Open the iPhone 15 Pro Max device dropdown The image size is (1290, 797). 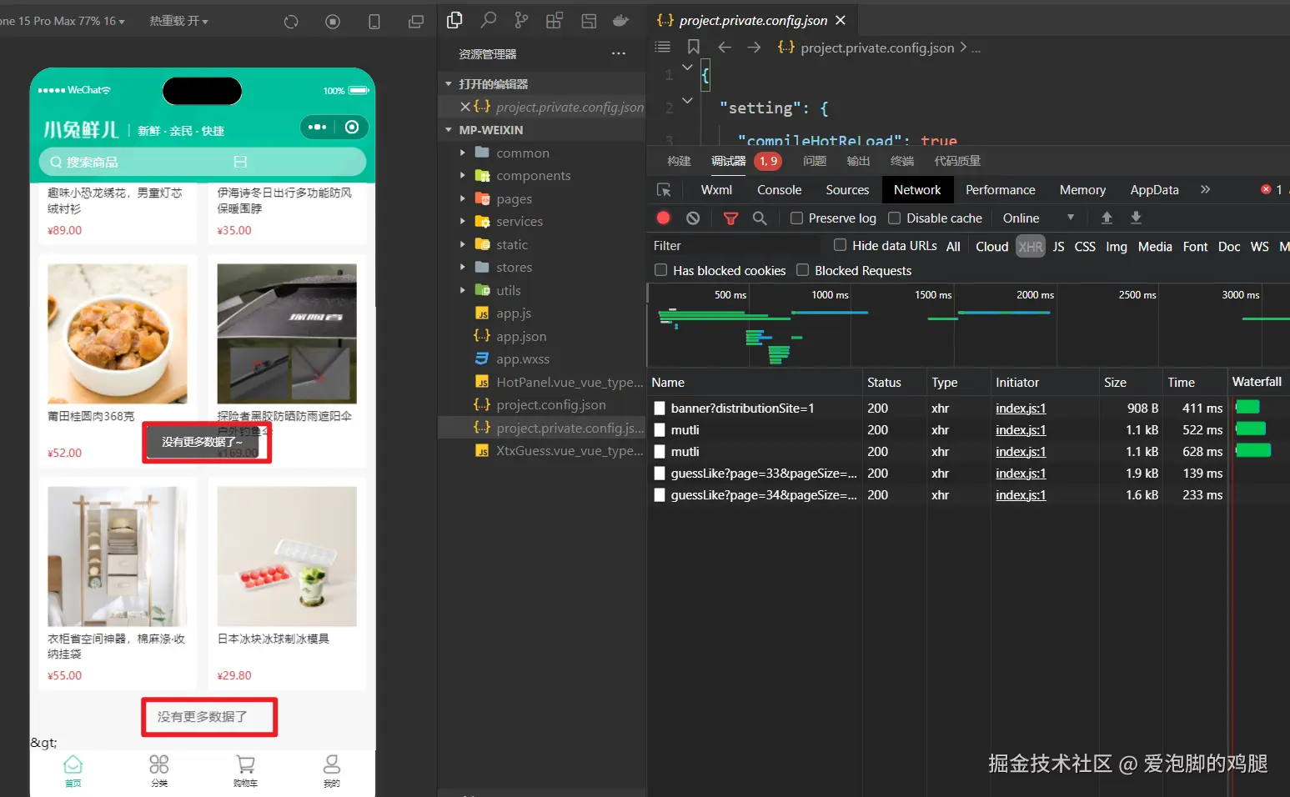[x=63, y=21]
